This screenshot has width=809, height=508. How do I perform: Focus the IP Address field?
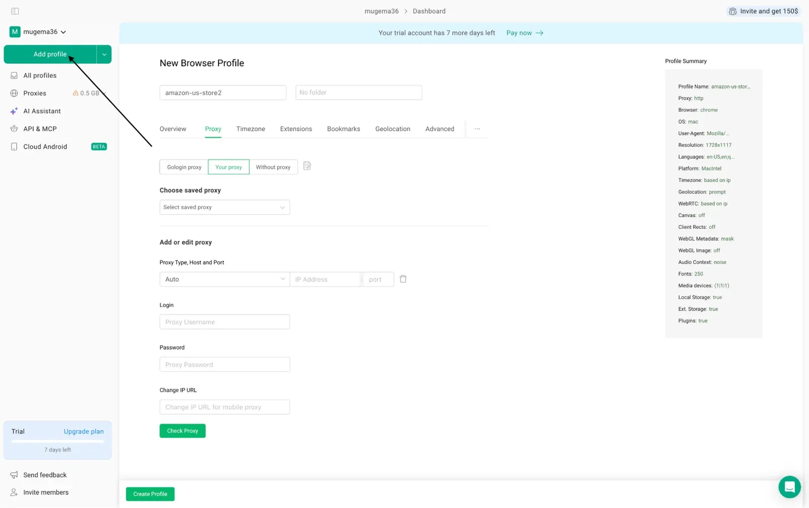pos(325,279)
